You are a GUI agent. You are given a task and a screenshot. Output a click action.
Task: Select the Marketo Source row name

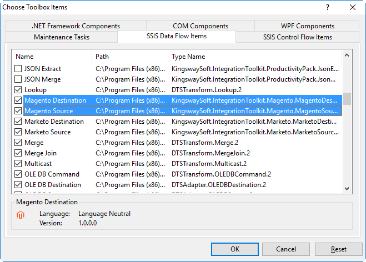click(x=48, y=132)
